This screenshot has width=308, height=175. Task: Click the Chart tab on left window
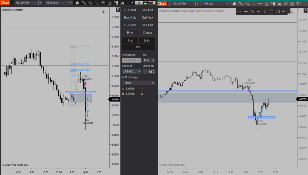coord(5,3)
